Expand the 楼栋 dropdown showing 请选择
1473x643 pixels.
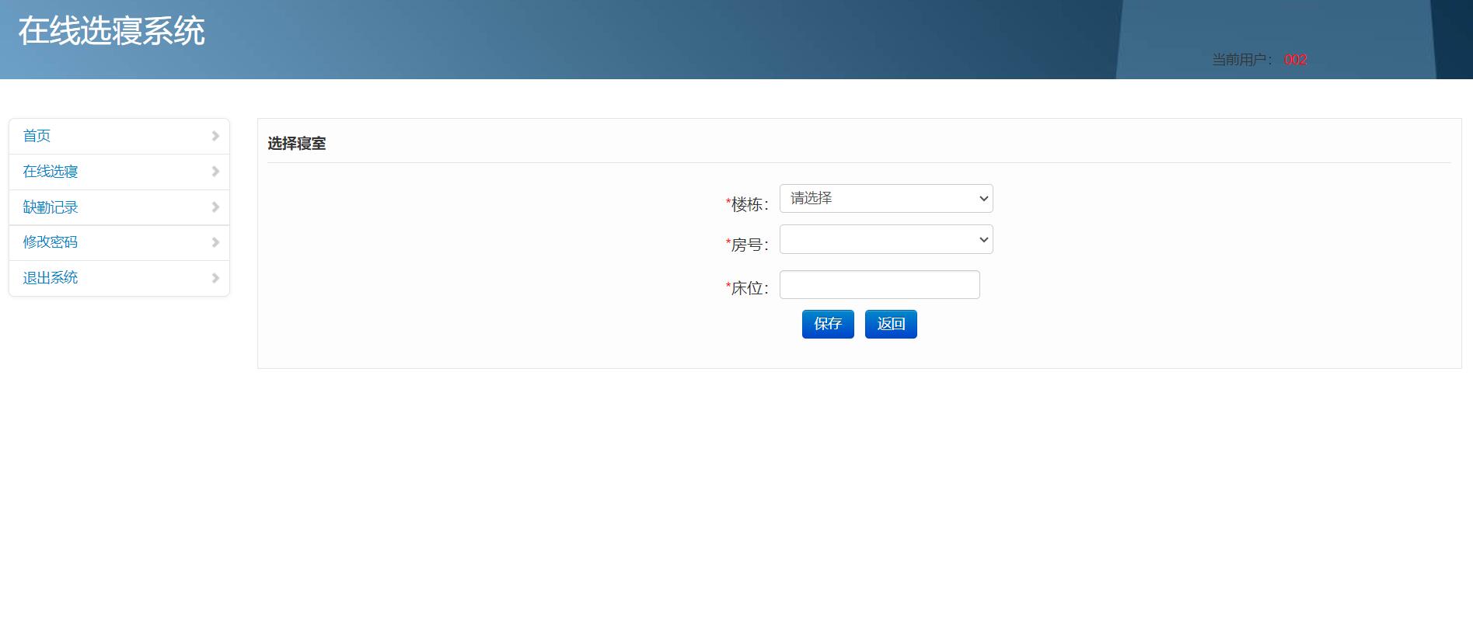pyautogui.click(x=886, y=198)
